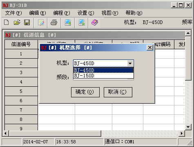Close the 机型选择 dialog

pos(150,48)
